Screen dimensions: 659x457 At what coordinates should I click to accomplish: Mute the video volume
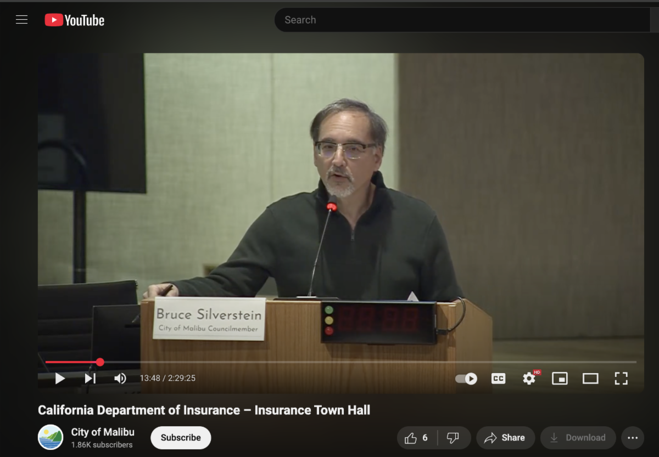[x=120, y=379]
